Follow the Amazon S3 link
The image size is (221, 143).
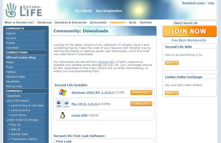(x=106, y=62)
